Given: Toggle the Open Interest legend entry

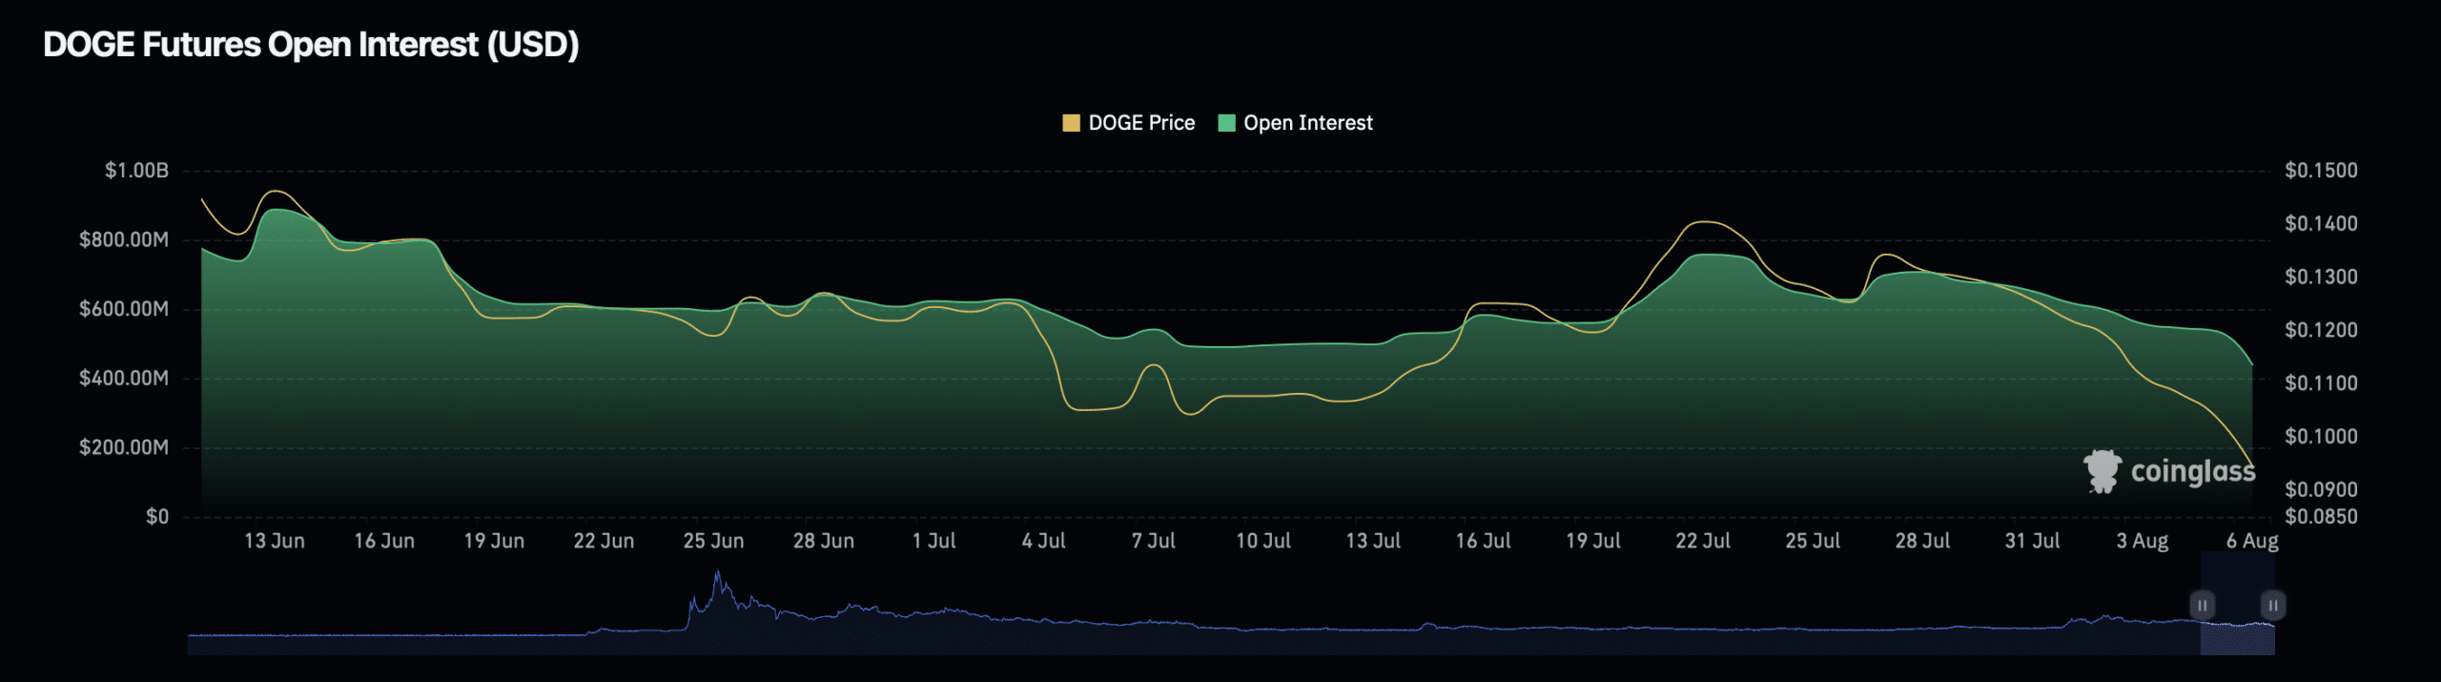Looking at the screenshot, I should (1296, 123).
